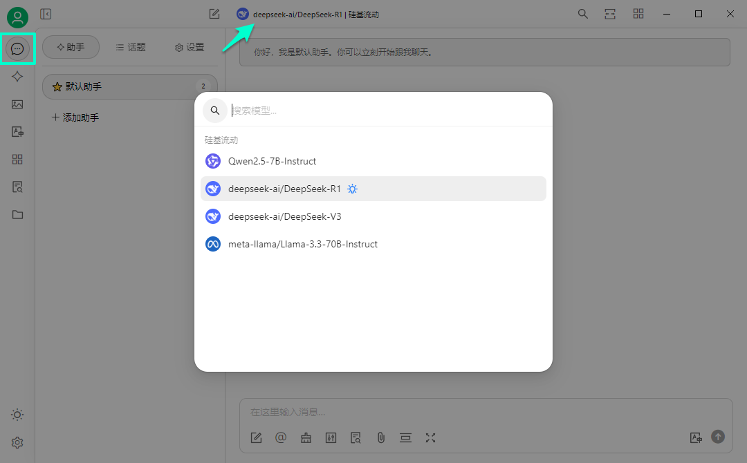
Task: Click the 添加助手 button
Action: coord(75,117)
